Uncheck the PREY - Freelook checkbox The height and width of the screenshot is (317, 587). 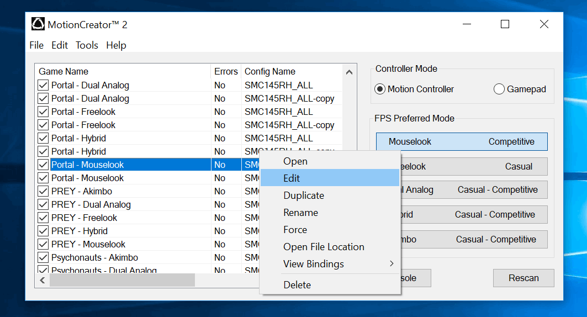[x=43, y=218]
